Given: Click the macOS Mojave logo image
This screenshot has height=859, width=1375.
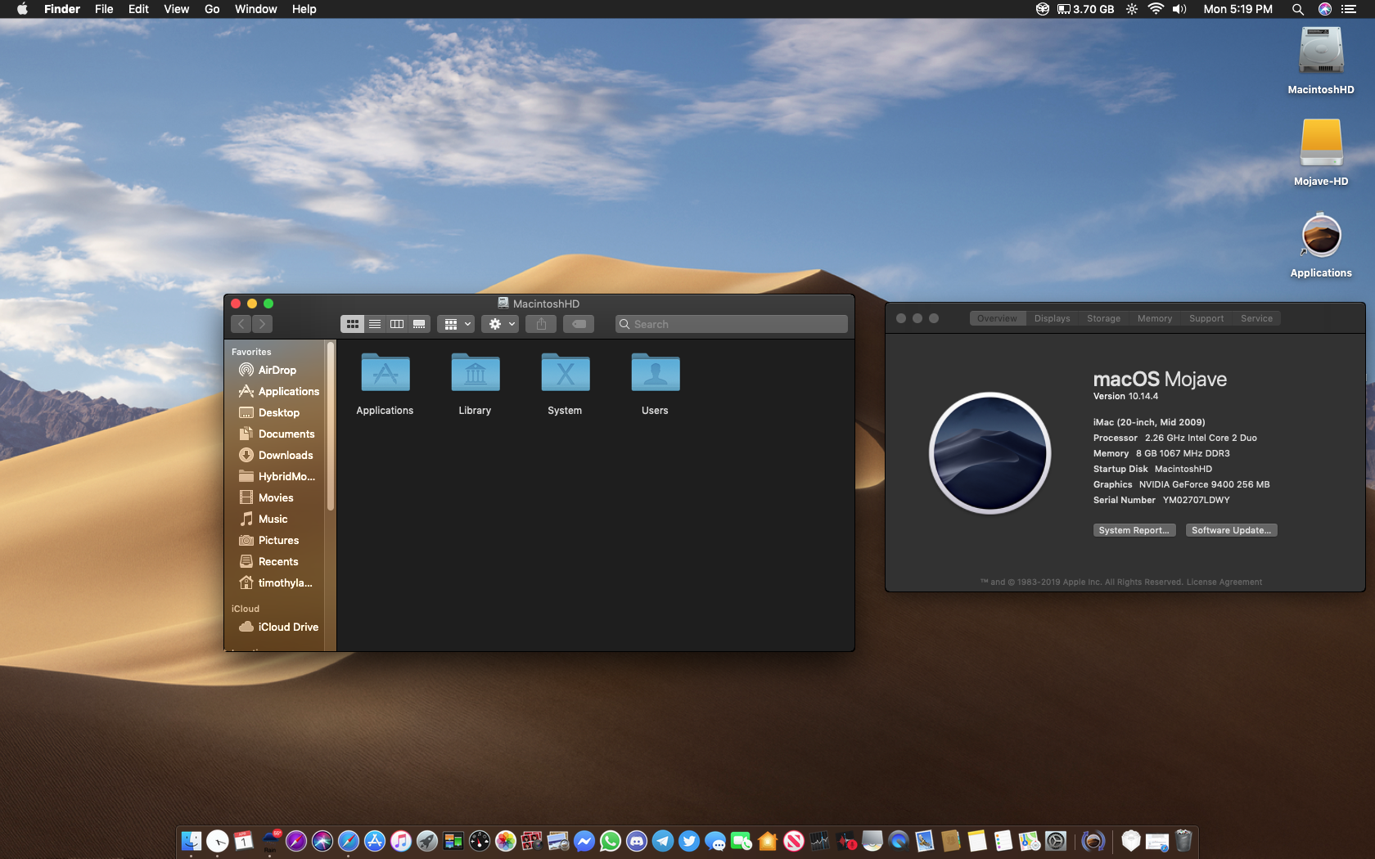Looking at the screenshot, I should [990, 453].
